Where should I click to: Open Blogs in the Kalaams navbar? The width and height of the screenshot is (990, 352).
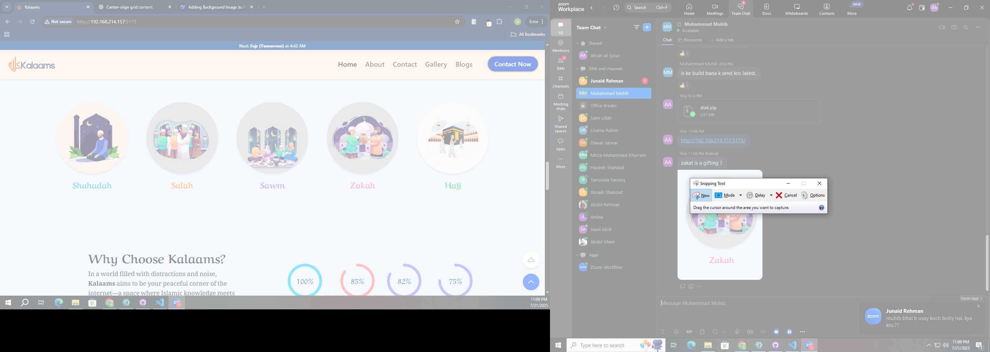(x=463, y=64)
